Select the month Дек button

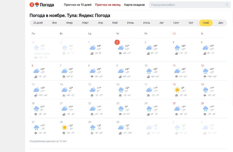(x=221, y=23)
